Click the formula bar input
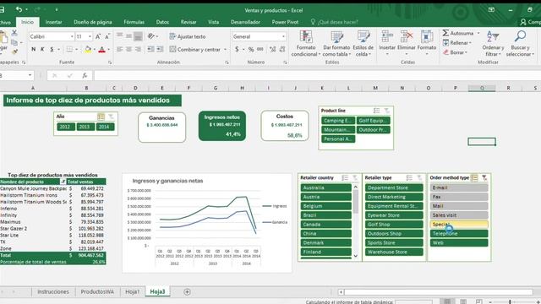 pos(317,75)
